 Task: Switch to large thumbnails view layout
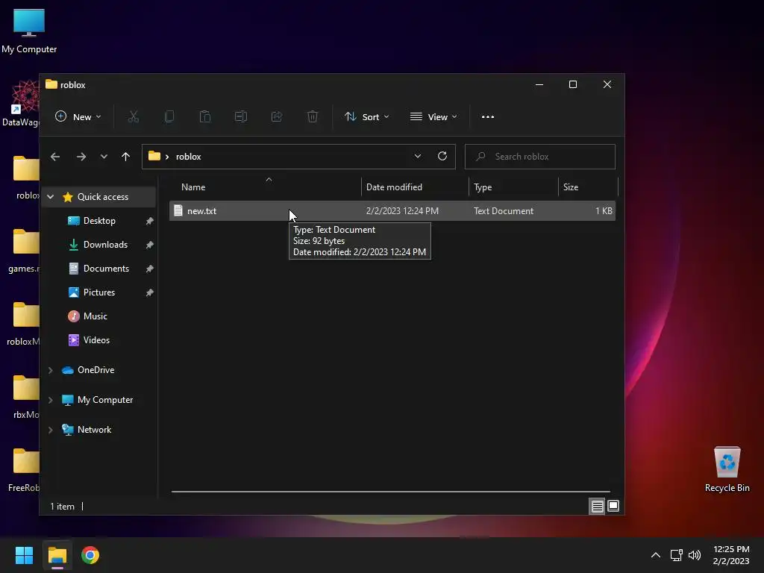[x=613, y=507]
